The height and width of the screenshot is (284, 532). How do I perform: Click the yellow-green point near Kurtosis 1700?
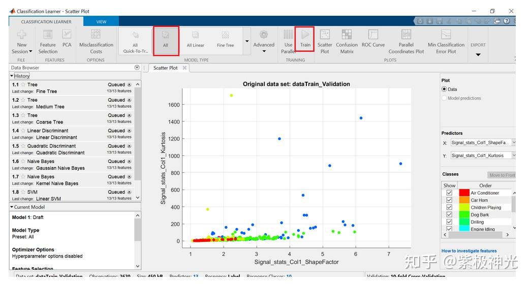231,96
